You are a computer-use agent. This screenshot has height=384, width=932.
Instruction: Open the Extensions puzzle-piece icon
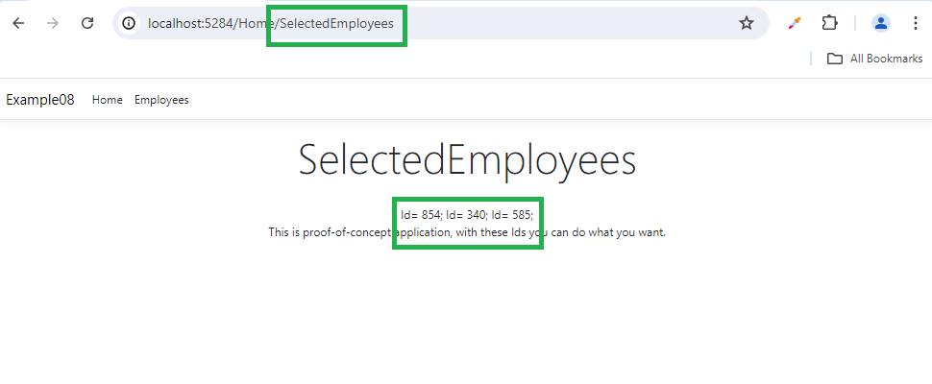[829, 23]
